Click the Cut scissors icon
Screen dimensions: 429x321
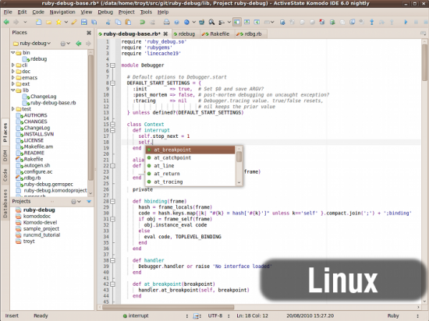(108, 22)
